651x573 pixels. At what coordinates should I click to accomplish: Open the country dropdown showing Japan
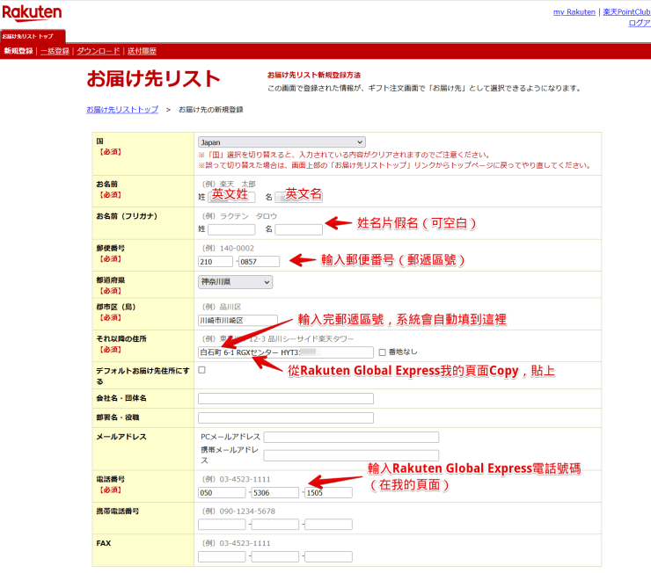[282, 142]
